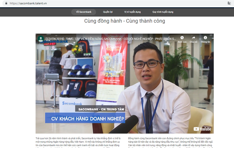Click the video title TTVTN 2019 link
This screenshot has width=234, height=148.
point(110,39)
